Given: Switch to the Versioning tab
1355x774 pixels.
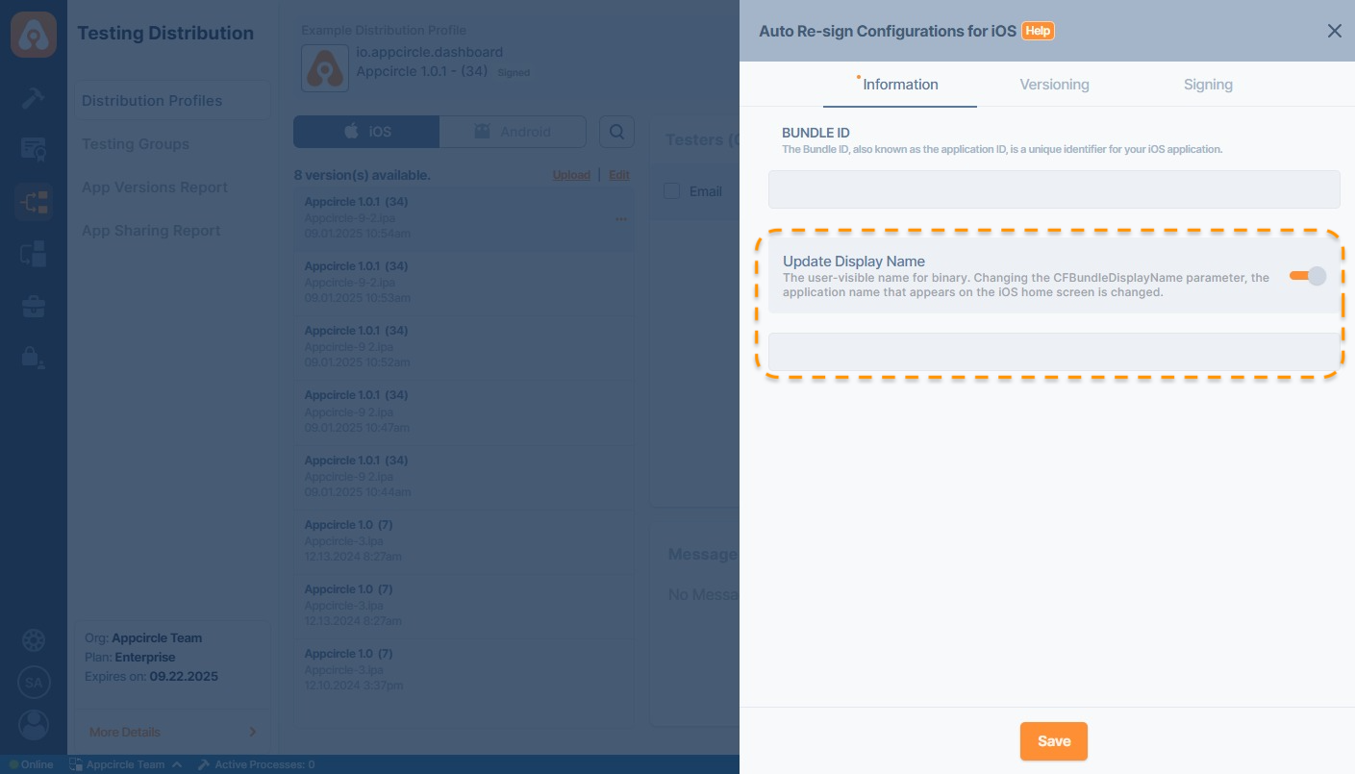Looking at the screenshot, I should [x=1054, y=85].
